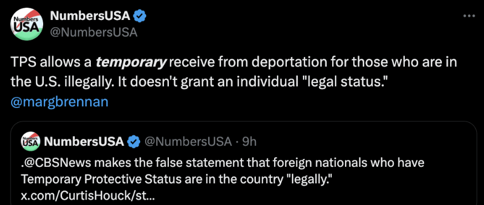Follow the x.com/CurtisHouck link
The height and width of the screenshot is (205, 484).
pos(87,196)
